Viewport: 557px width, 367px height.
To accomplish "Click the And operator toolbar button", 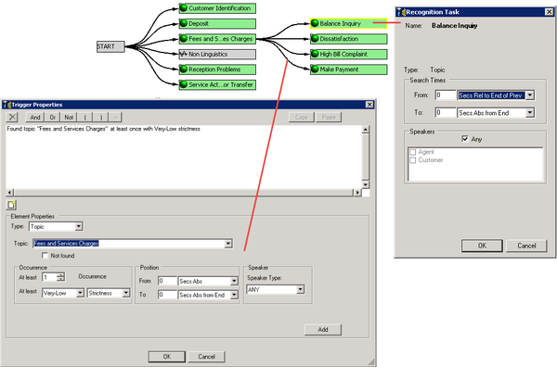I will click(x=35, y=117).
